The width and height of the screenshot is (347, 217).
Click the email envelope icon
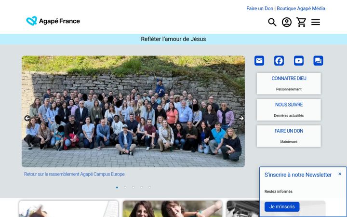259,60
